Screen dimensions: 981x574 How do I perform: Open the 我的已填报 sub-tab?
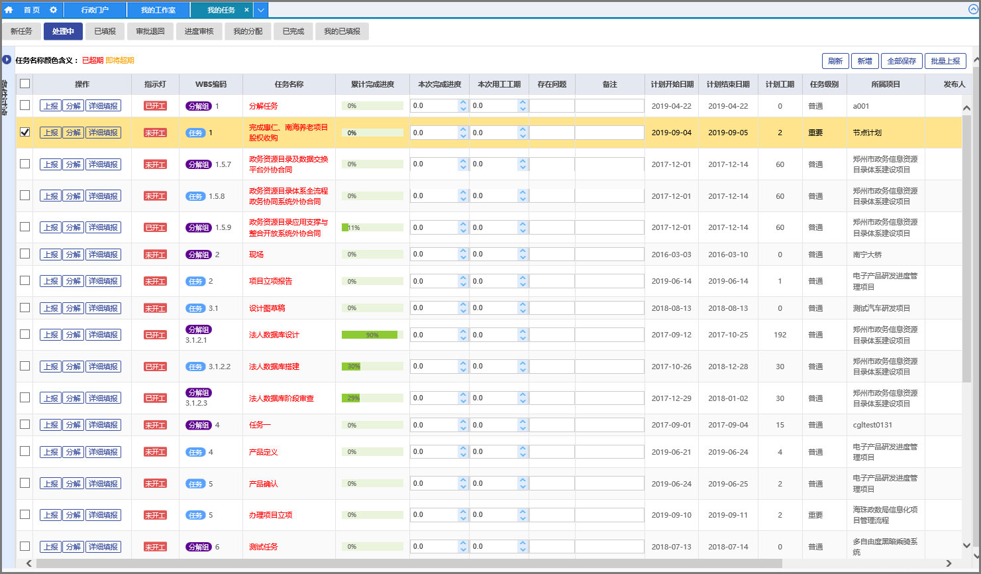[x=342, y=31]
